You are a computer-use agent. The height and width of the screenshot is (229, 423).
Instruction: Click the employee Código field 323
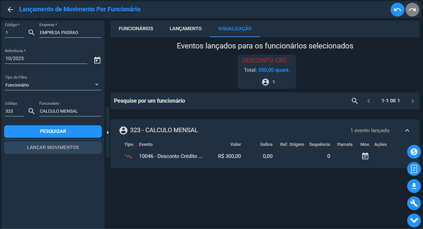pyautogui.click(x=14, y=111)
